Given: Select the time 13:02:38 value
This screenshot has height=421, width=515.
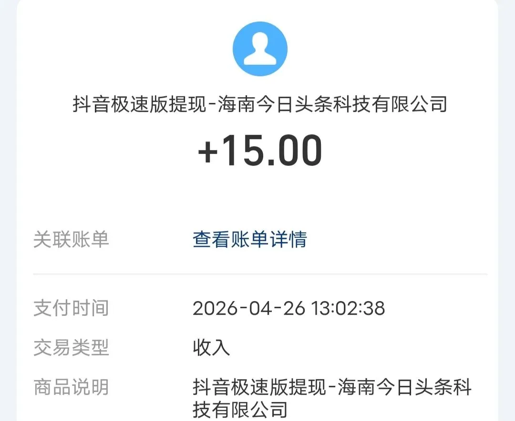Looking at the screenshot, I should click(348, 309).
